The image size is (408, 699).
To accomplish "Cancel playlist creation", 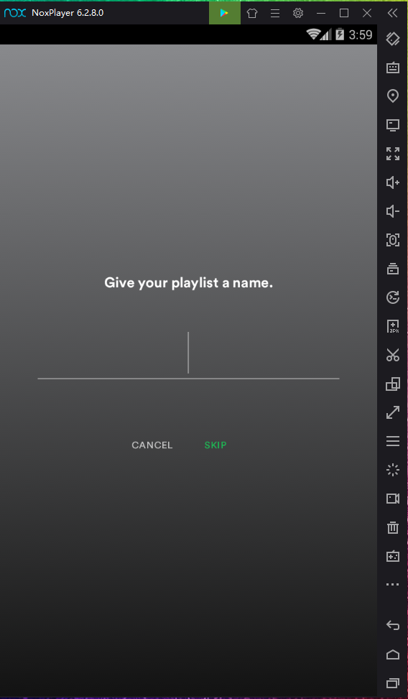I will (152, 445).
